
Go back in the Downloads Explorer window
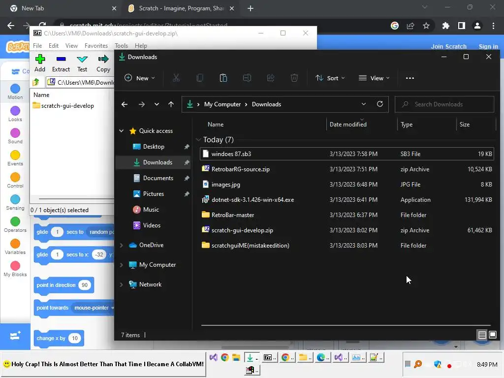point(125,104)
